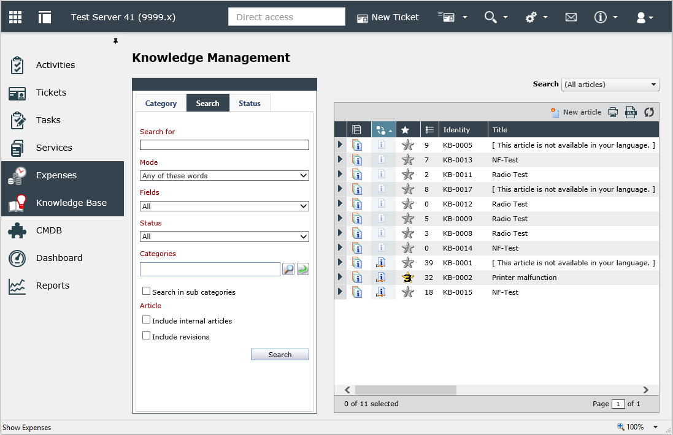Export article list to XLS
Screen dimensions: 673x435
point(631,112)
